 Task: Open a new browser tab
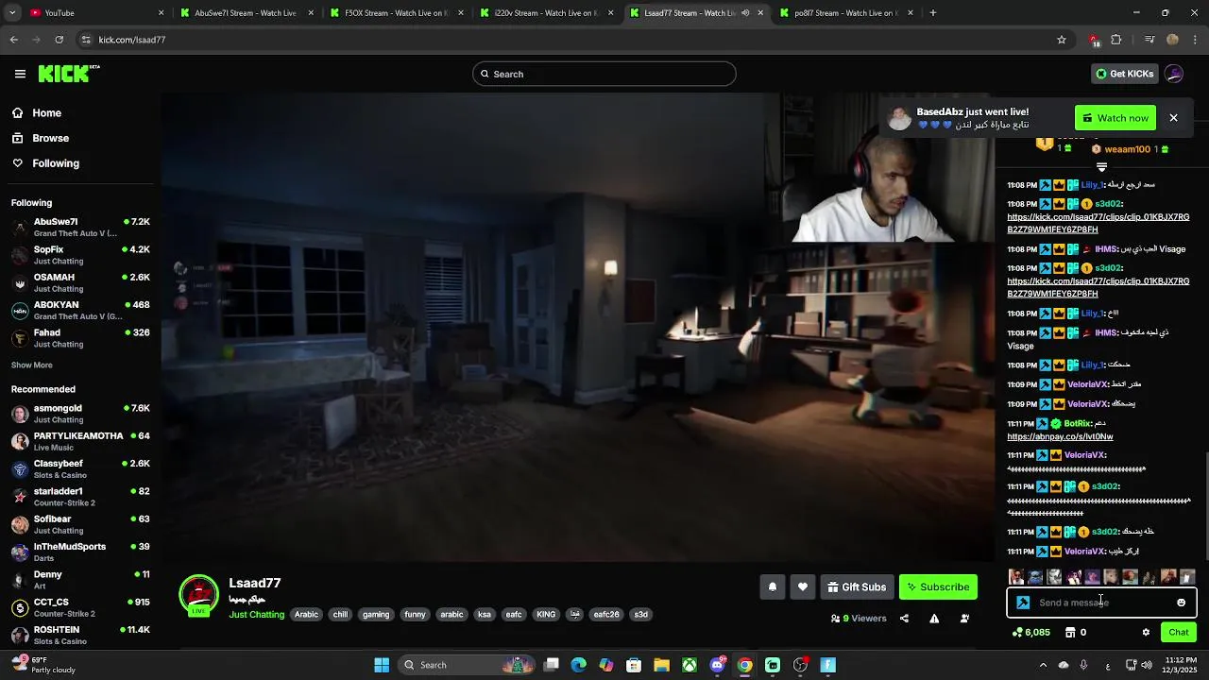click(933, 13)
